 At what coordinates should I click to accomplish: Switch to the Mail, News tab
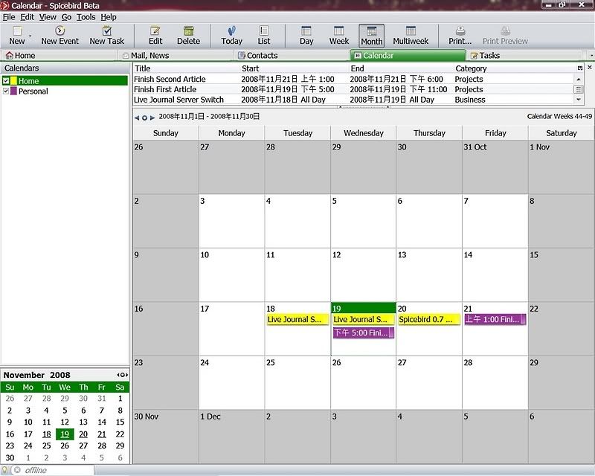tap(176, 56)
